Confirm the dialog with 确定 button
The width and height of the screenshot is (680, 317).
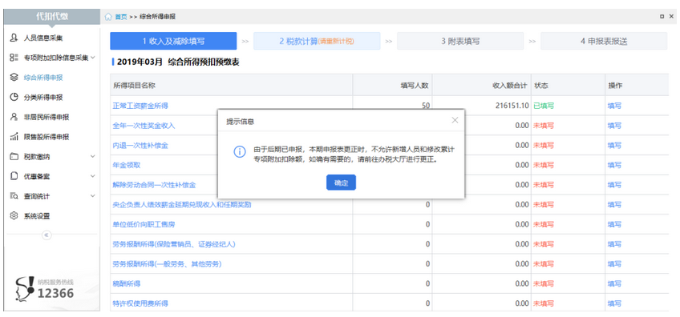click(x=341, y=183)
